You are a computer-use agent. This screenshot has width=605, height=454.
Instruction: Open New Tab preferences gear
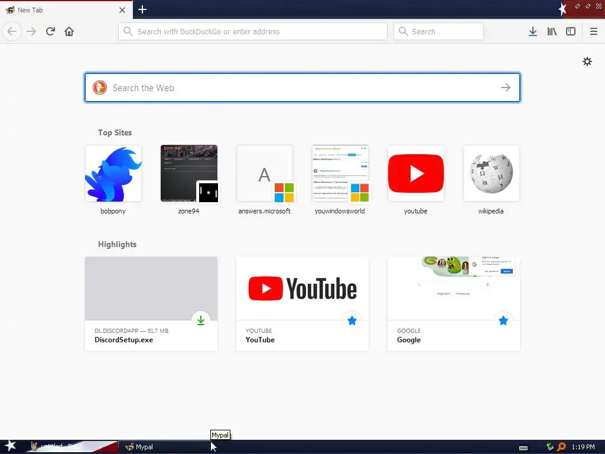pyautogui.click(x=587, y=61)
